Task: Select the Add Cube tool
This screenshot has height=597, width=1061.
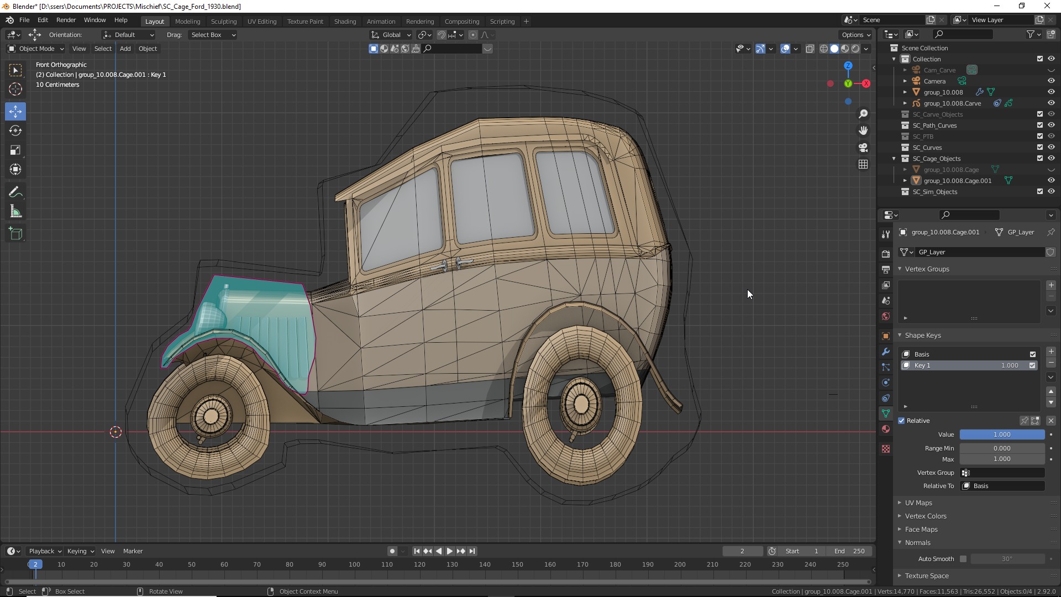Action: click(x=15, y=233)
